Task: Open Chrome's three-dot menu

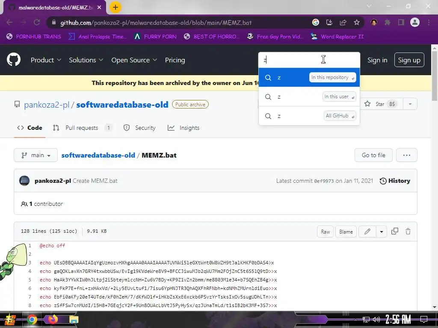Action: pyautogui.click(x=429, y=22)
